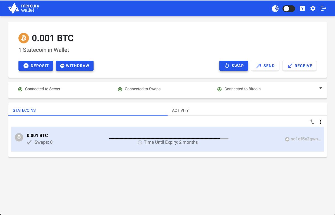Click the Swaps: 0 label

click(44, 142)
